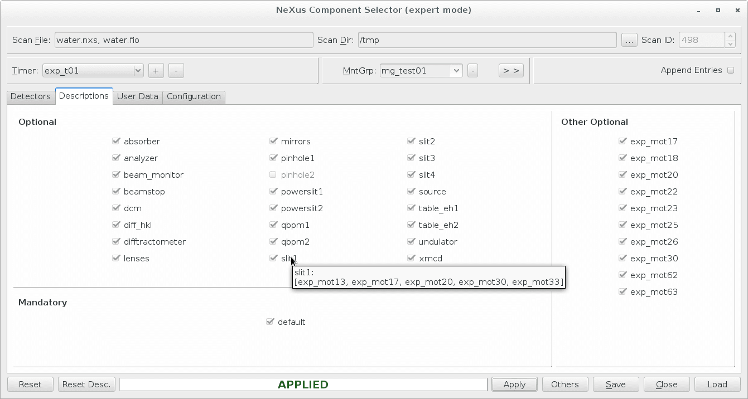Open the Configuration tab
The width and height of the screenshot is (748, 399).
194,96
